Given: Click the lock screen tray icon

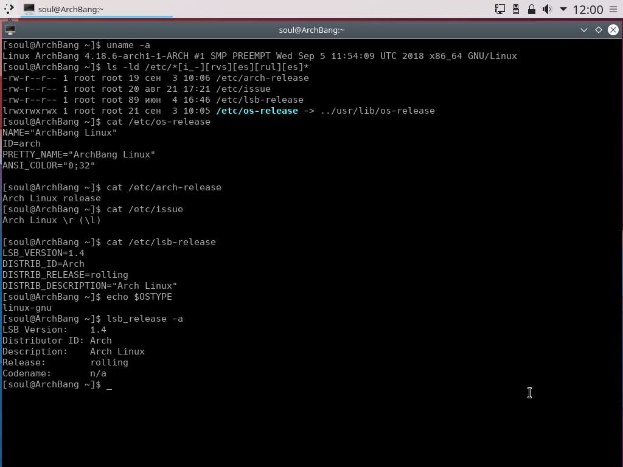Looking at the screenshot, I should click(532, 9).
